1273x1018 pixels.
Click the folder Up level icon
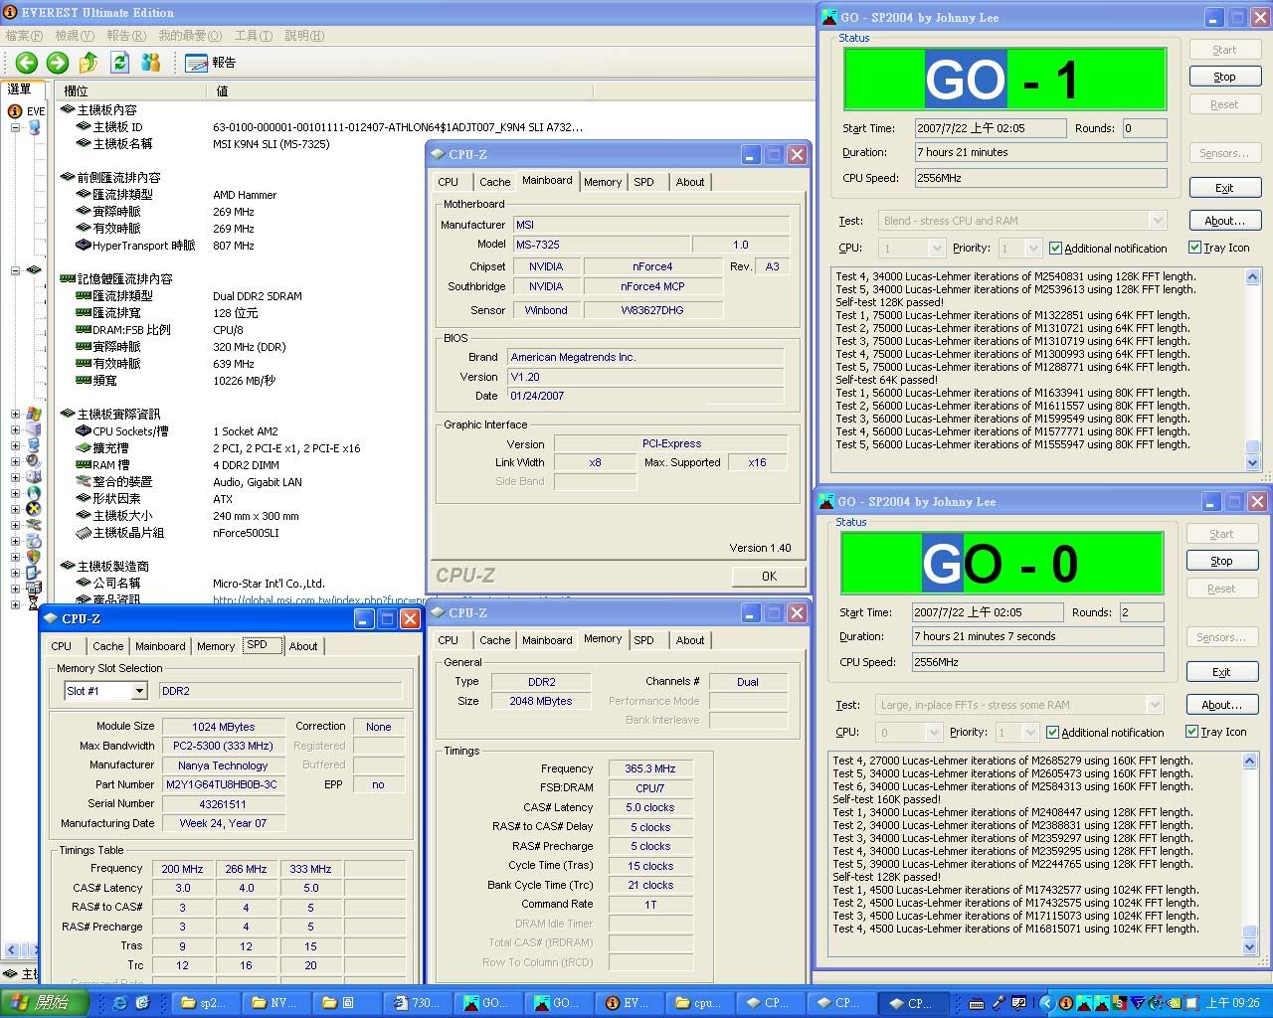tap(89, 63)
